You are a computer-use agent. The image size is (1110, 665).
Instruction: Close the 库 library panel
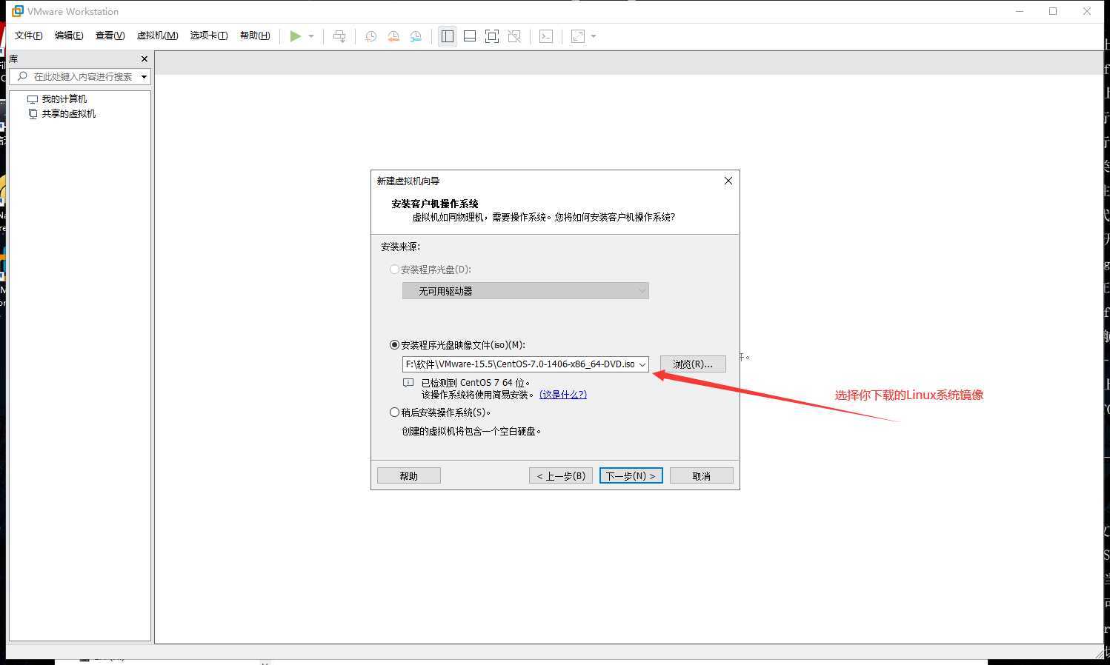click(144, 59)
